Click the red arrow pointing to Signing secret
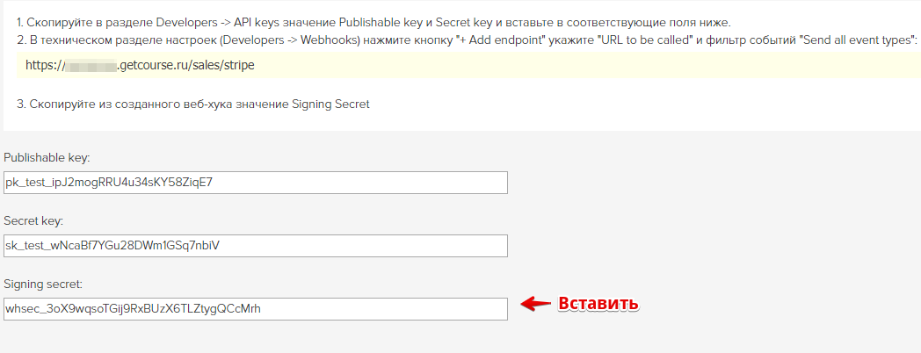The image size is (921, 353). click(536, 304)
